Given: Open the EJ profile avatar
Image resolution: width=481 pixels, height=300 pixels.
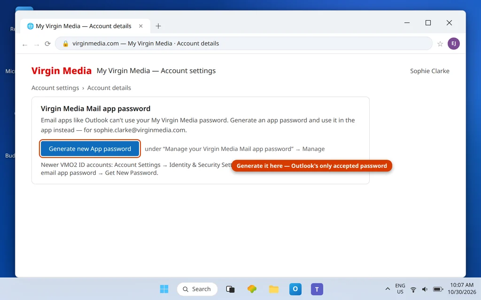Looking at the screenshot, I should [x=454, y=44].
